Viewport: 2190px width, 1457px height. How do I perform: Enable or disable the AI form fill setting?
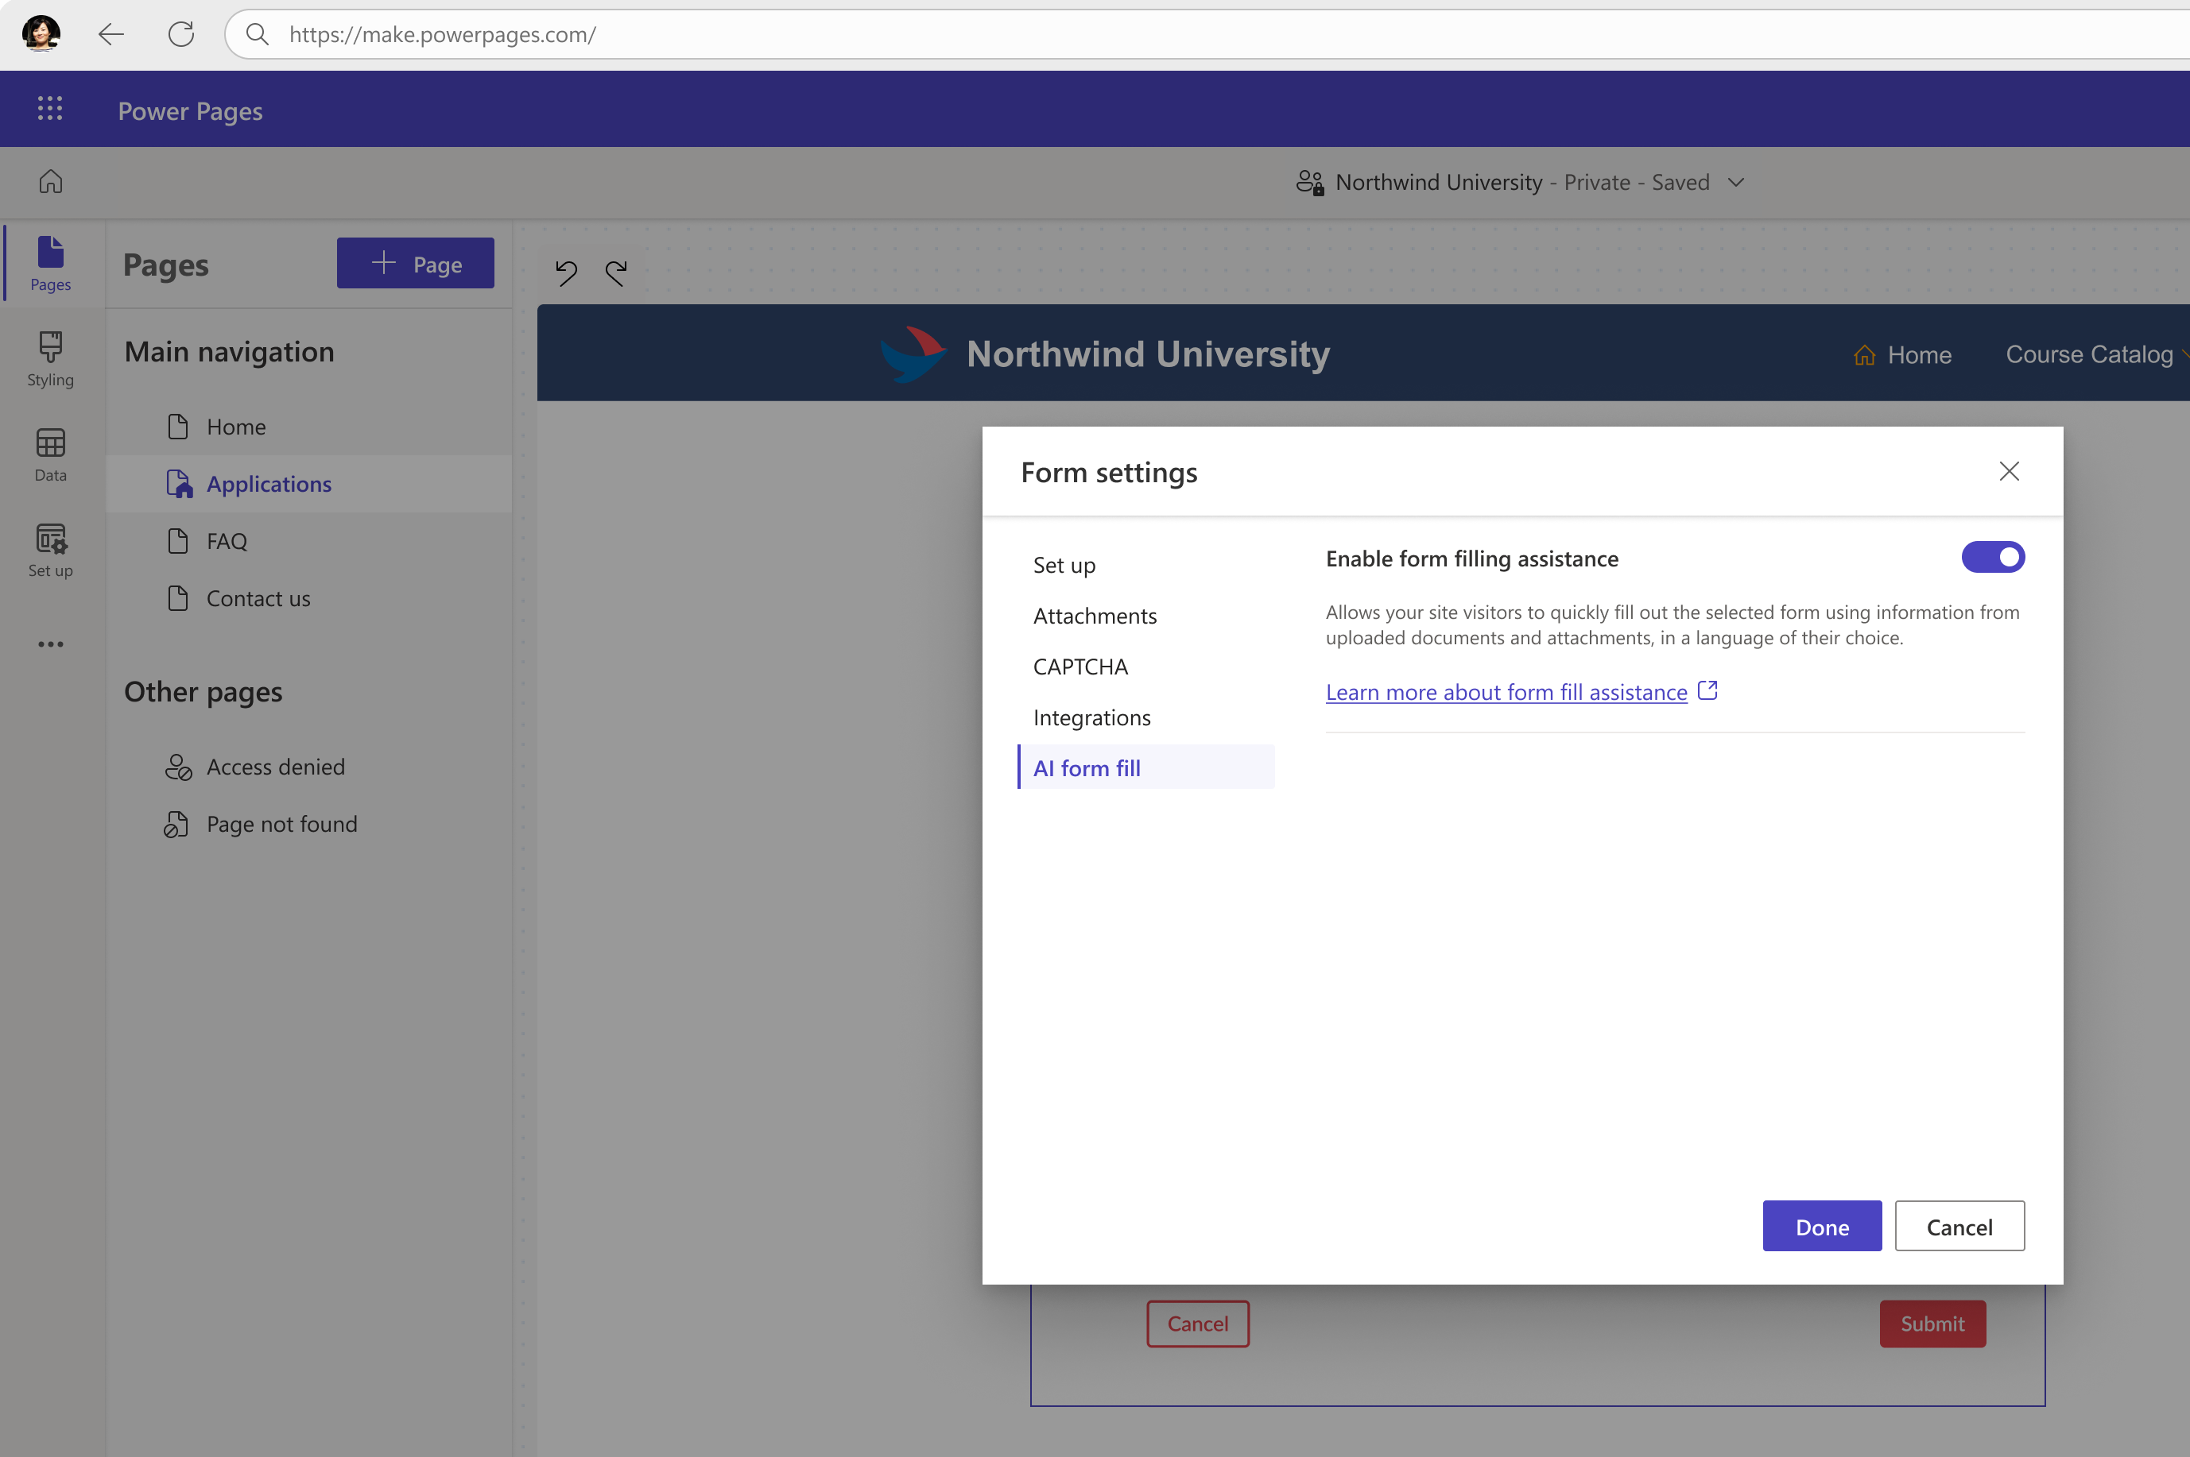tap(1993, 556)
